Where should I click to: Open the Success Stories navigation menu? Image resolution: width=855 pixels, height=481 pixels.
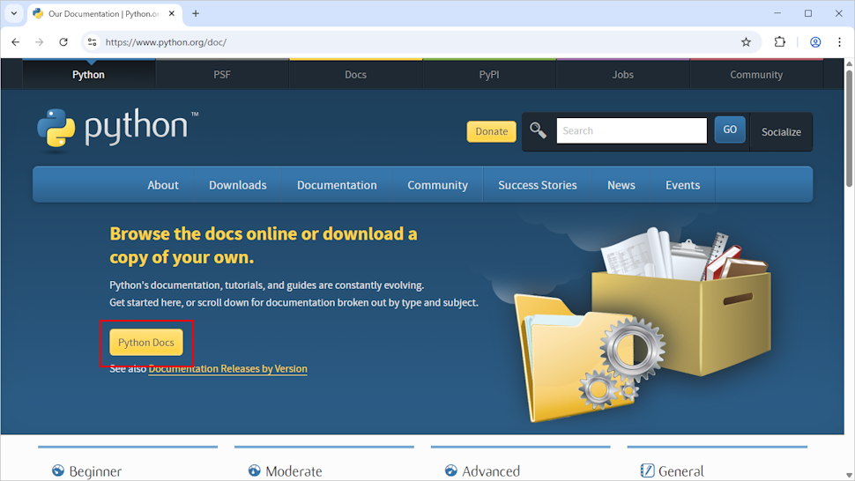pos(537,185)
